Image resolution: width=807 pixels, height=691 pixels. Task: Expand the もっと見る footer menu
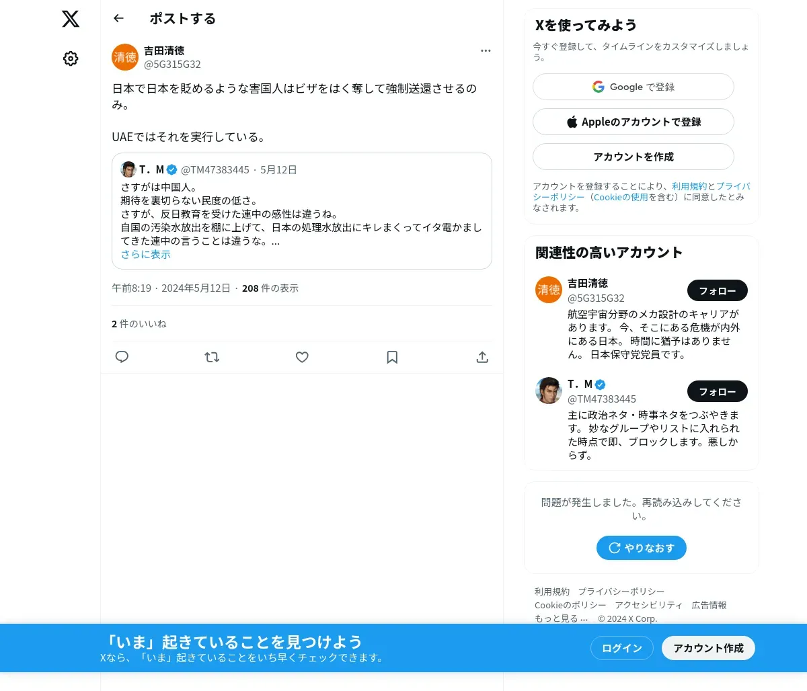[x=562, y=618]
